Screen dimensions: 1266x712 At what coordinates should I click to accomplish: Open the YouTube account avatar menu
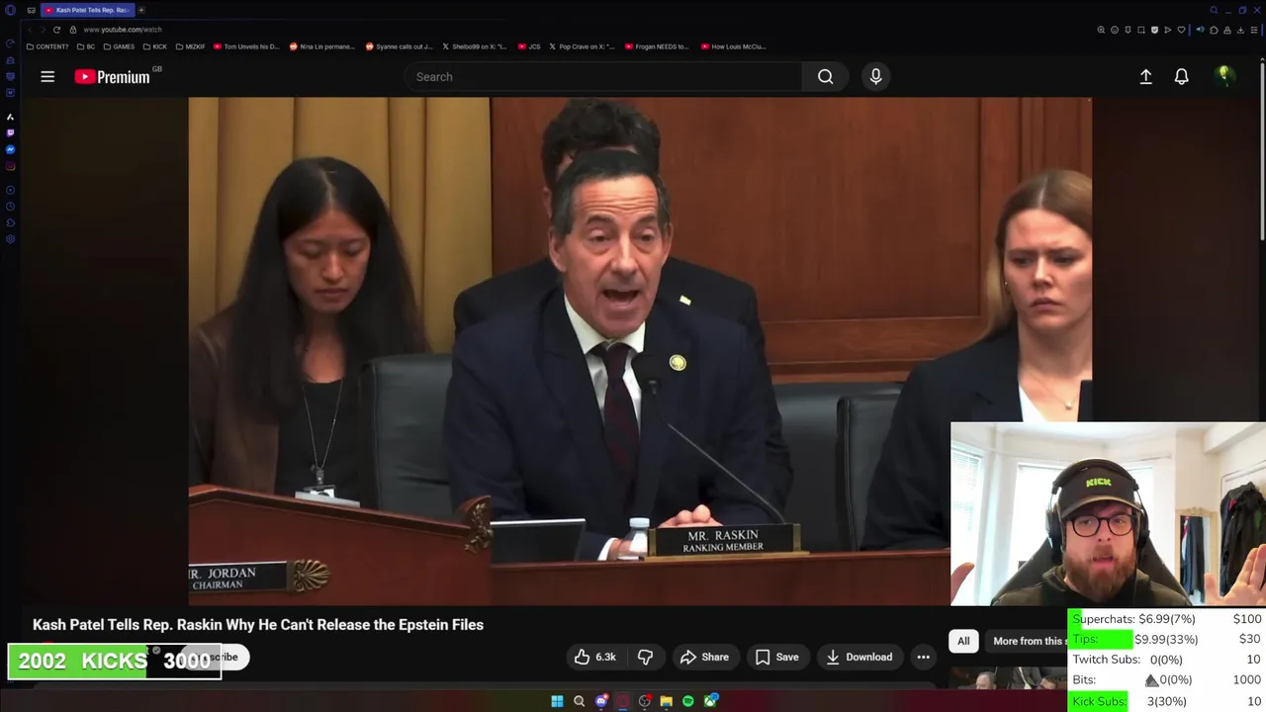(1223, 76)
